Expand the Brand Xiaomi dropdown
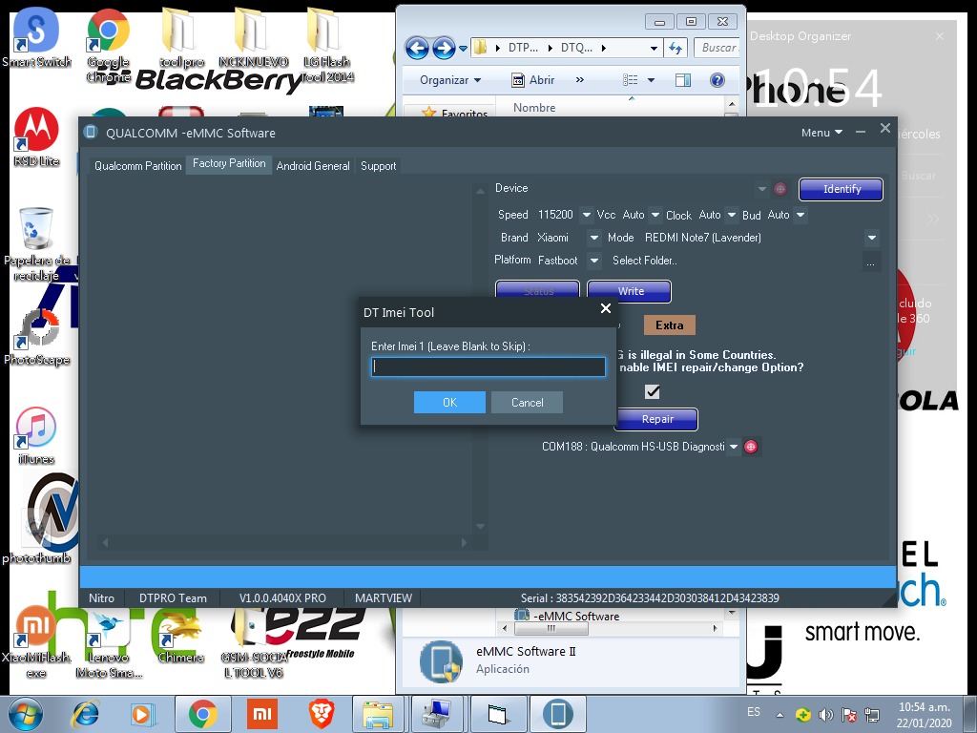 pyautogui.click(x=594, y=238)
